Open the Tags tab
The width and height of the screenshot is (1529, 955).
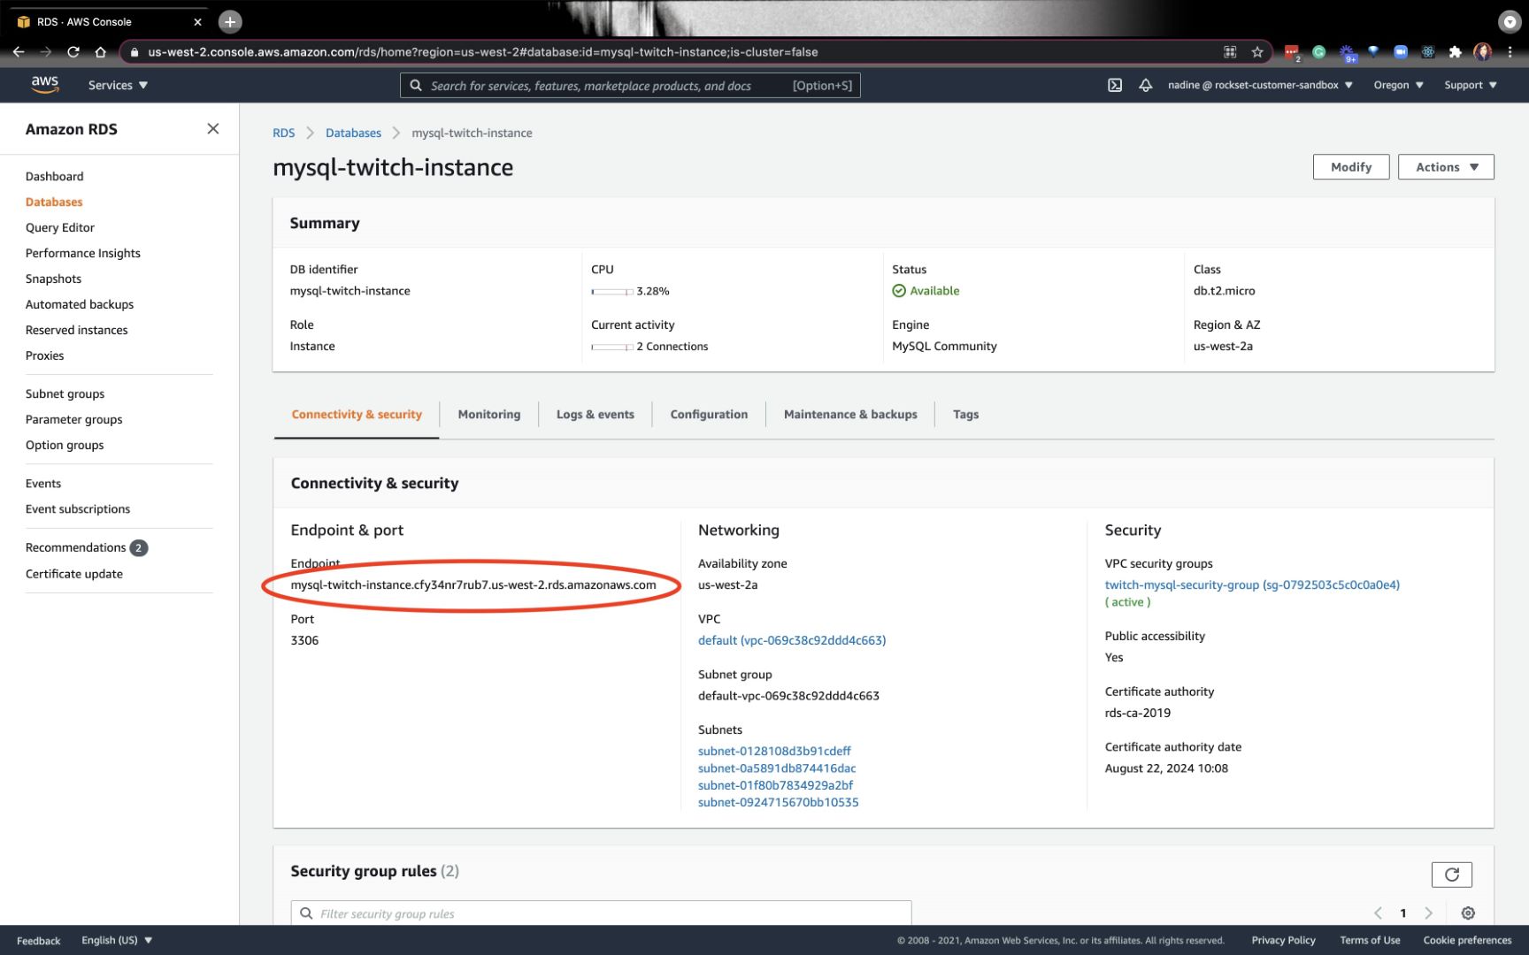point(965,415)
